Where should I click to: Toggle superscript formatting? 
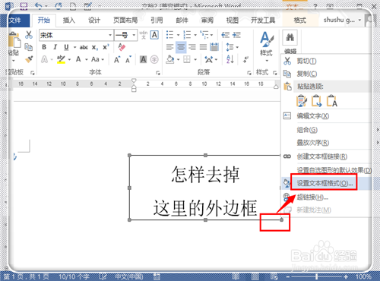coord(106,47)
